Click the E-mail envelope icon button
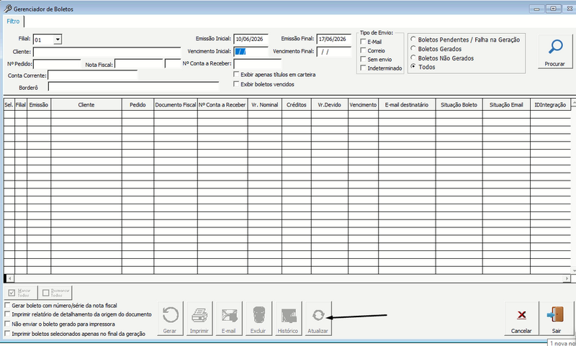Screen dimensions: 576x346 (228, 319)
